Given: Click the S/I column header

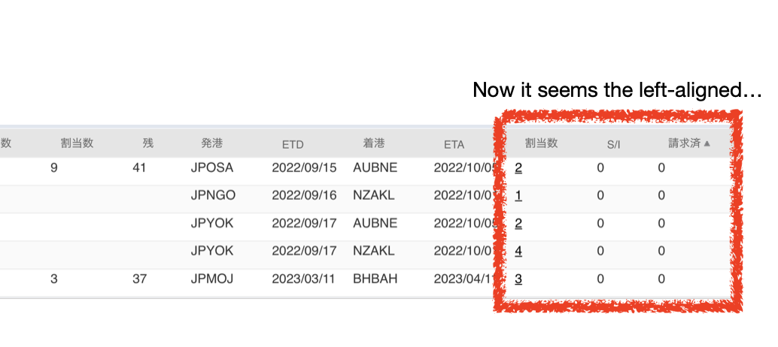Looking at the screenshot, I should point(614,144).
